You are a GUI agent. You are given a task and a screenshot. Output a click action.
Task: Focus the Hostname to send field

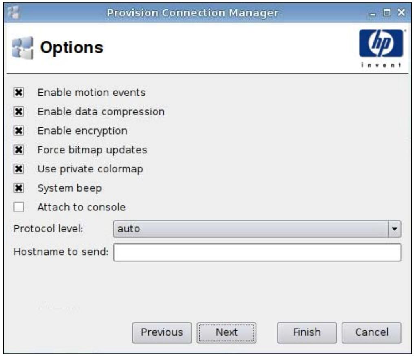coord(257,252)
